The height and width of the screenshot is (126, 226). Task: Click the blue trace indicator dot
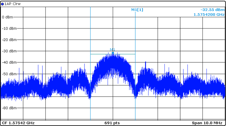point(3,4)
